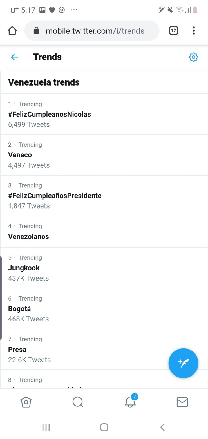Image resolution: width=208 pixels, height=439 pixels.
Task: Open the Search magnifier tab
Action: click(x=78, y=402)
